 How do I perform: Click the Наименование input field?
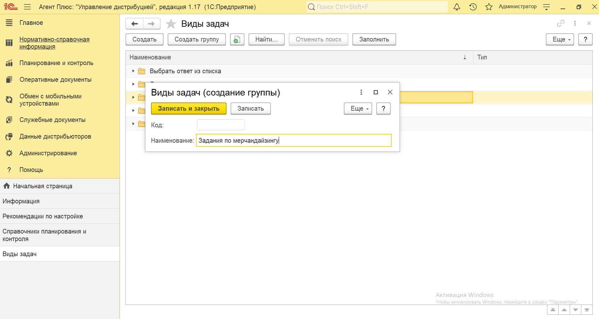pos(294,140)
